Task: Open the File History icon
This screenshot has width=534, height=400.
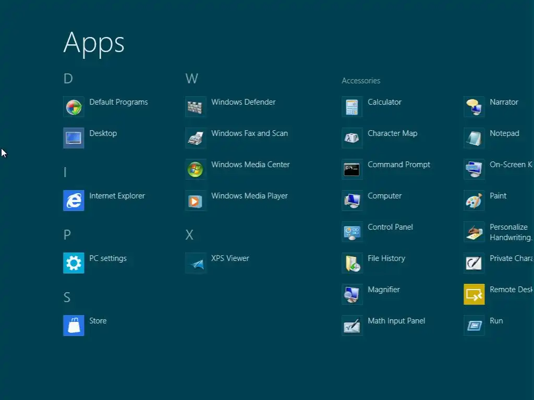Action: pyautogui.click(x=352, y=263)
